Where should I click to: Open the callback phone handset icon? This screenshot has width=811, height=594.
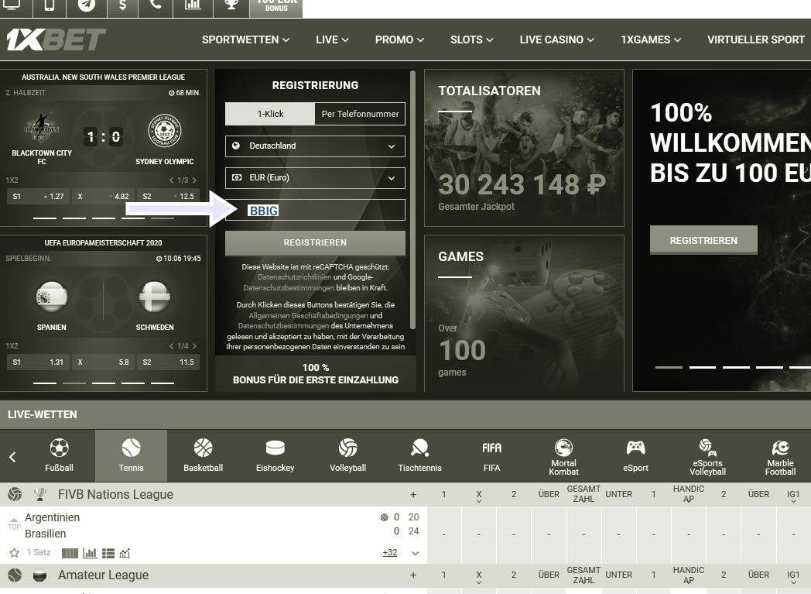(x=156, y=5)
